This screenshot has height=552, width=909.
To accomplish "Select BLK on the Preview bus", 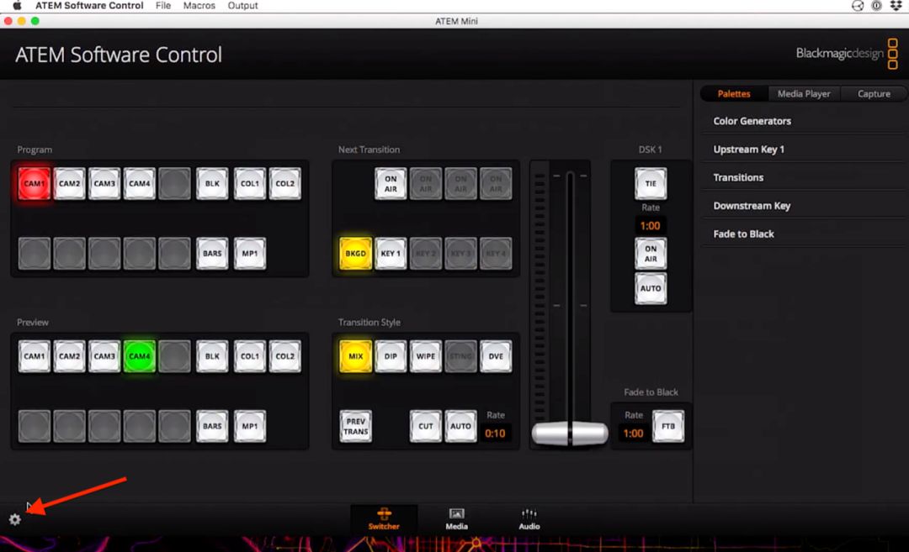I will [x=212, y=356].
